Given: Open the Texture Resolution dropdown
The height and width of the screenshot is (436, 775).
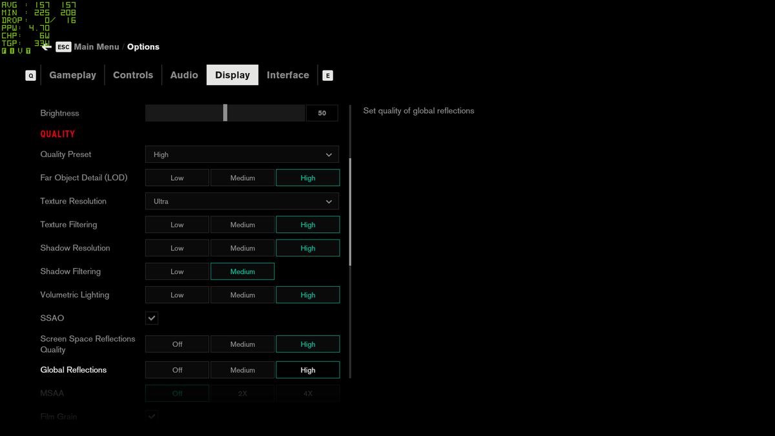Looking at the screenshot, I should click(x=242, y=202).
